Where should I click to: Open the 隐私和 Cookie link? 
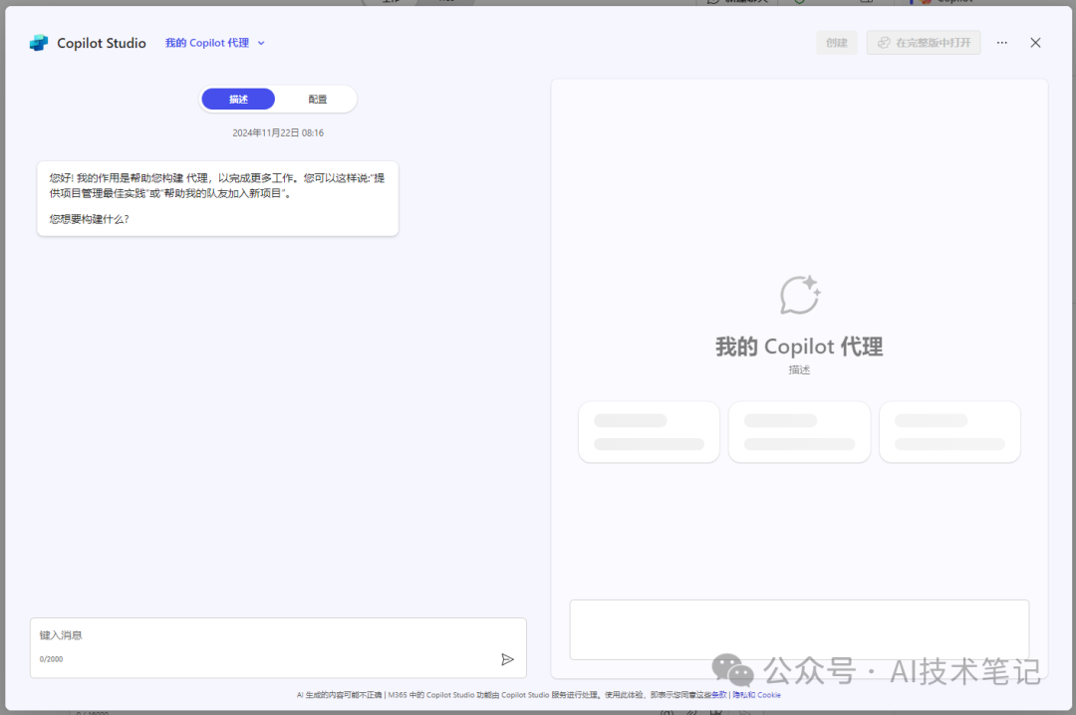[x=756, y=695]
